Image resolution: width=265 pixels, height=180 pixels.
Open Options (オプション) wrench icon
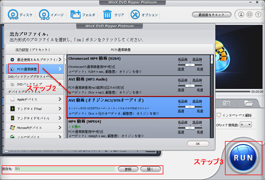tap(135, 15)
